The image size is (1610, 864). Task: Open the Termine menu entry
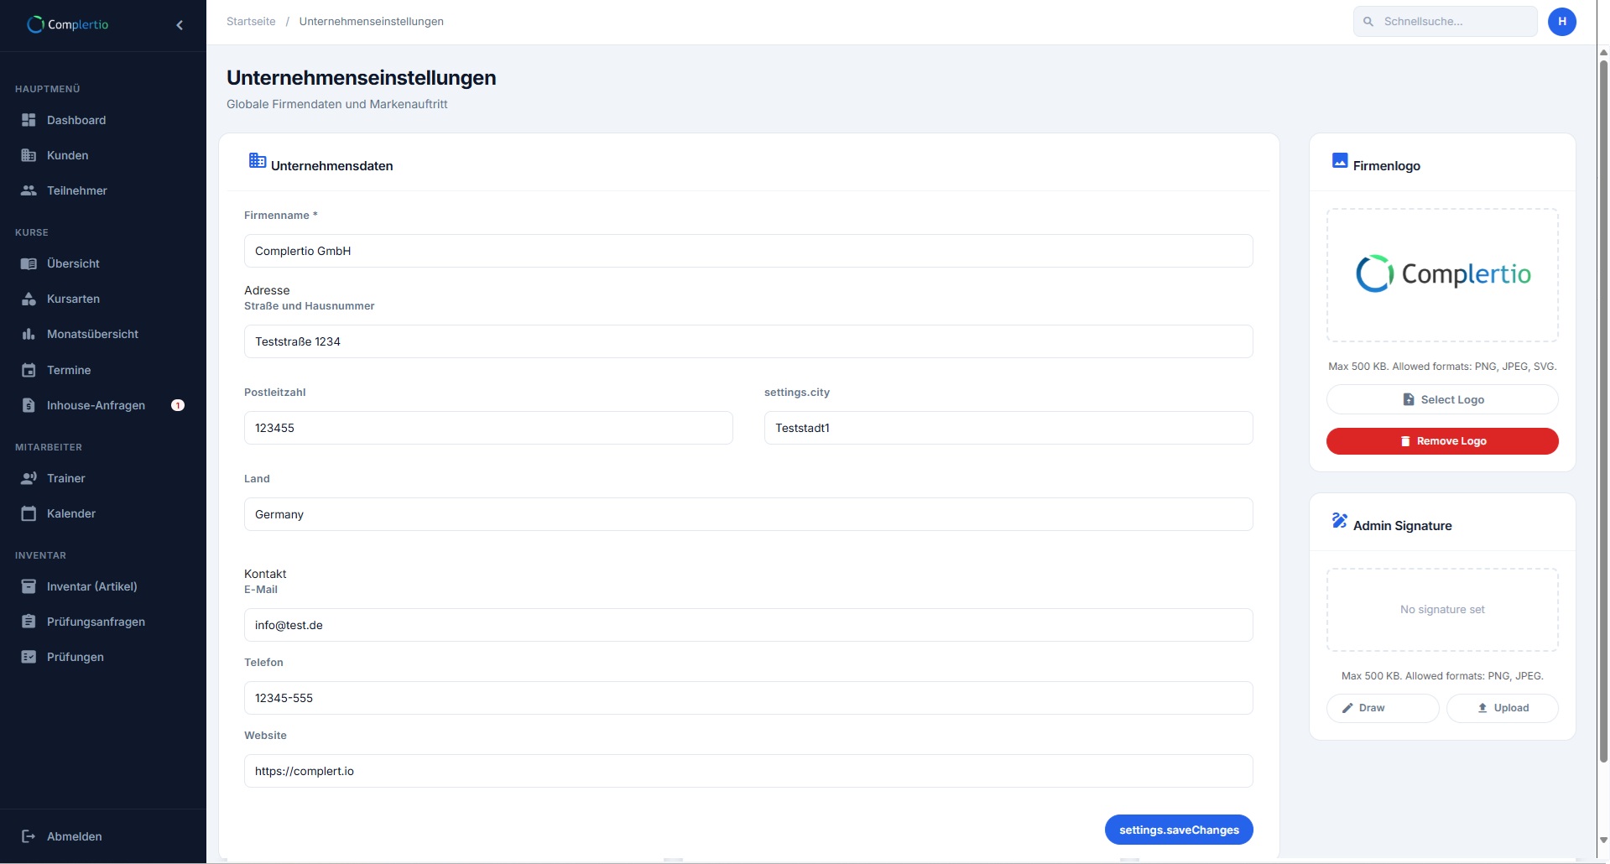point(103,370)
